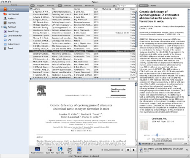Click the Edit button near PubMed ID

coord(185,144)
